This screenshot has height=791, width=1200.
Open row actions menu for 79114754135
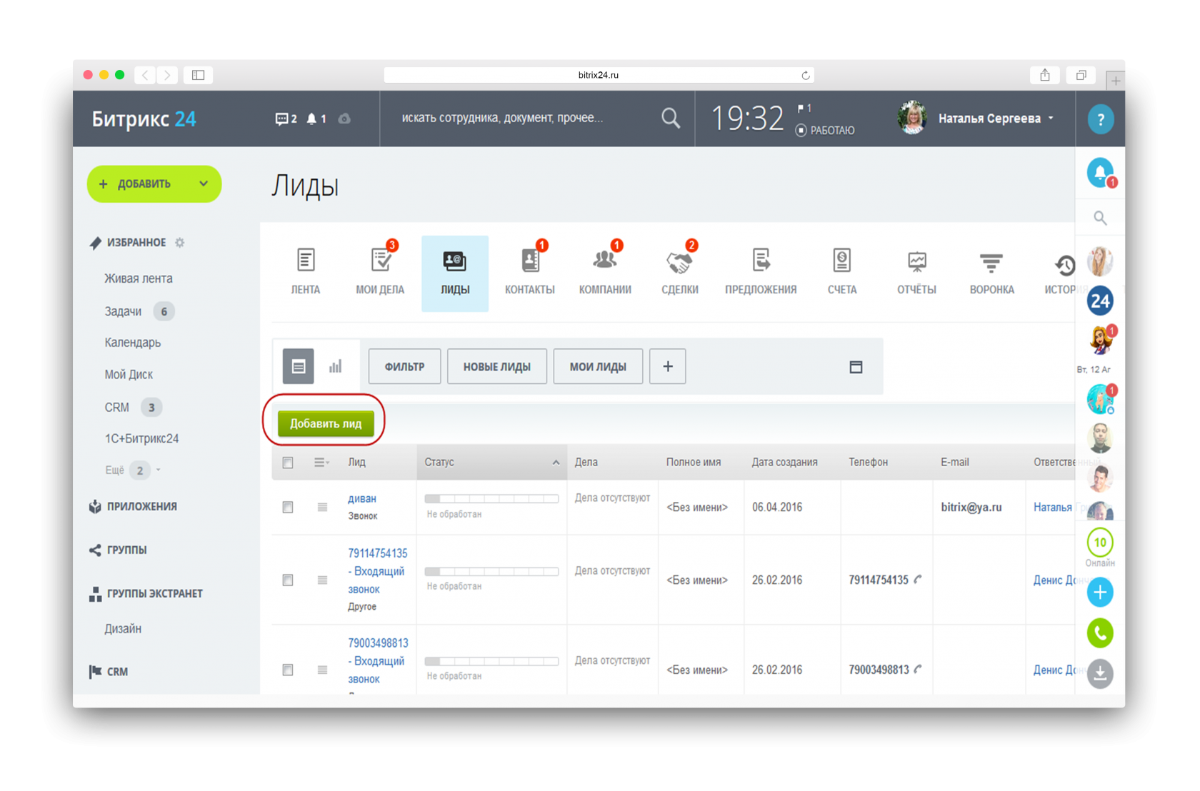[x=322, y=580]
